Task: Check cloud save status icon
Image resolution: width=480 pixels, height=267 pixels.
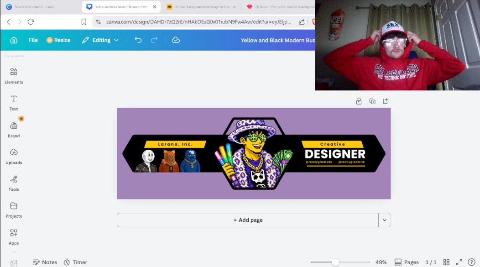Action: (x=176, y=40)
